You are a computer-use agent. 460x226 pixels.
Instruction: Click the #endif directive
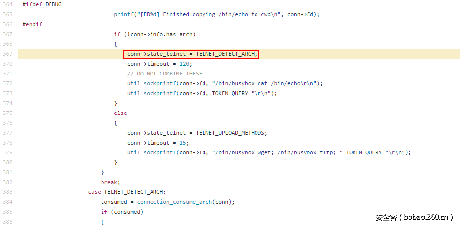(32, 24)
